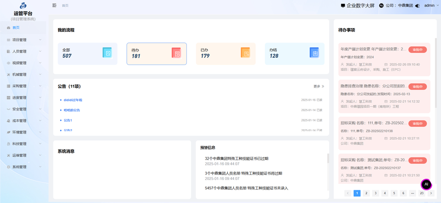
Task: Click the 运管平台 logo
Action: tap(23, 6)
